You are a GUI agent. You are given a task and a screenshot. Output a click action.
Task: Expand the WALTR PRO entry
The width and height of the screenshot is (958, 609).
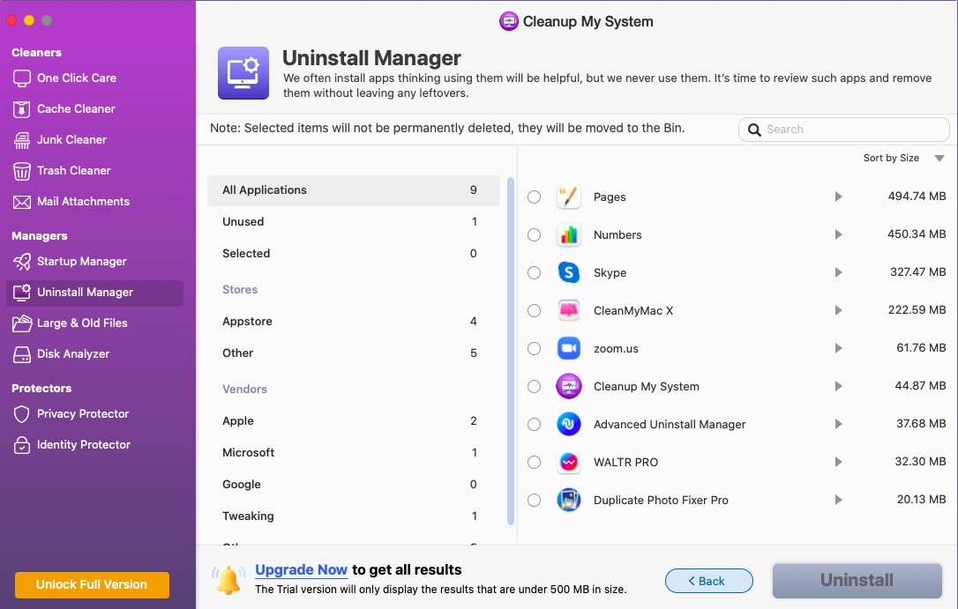pos(837,462)
